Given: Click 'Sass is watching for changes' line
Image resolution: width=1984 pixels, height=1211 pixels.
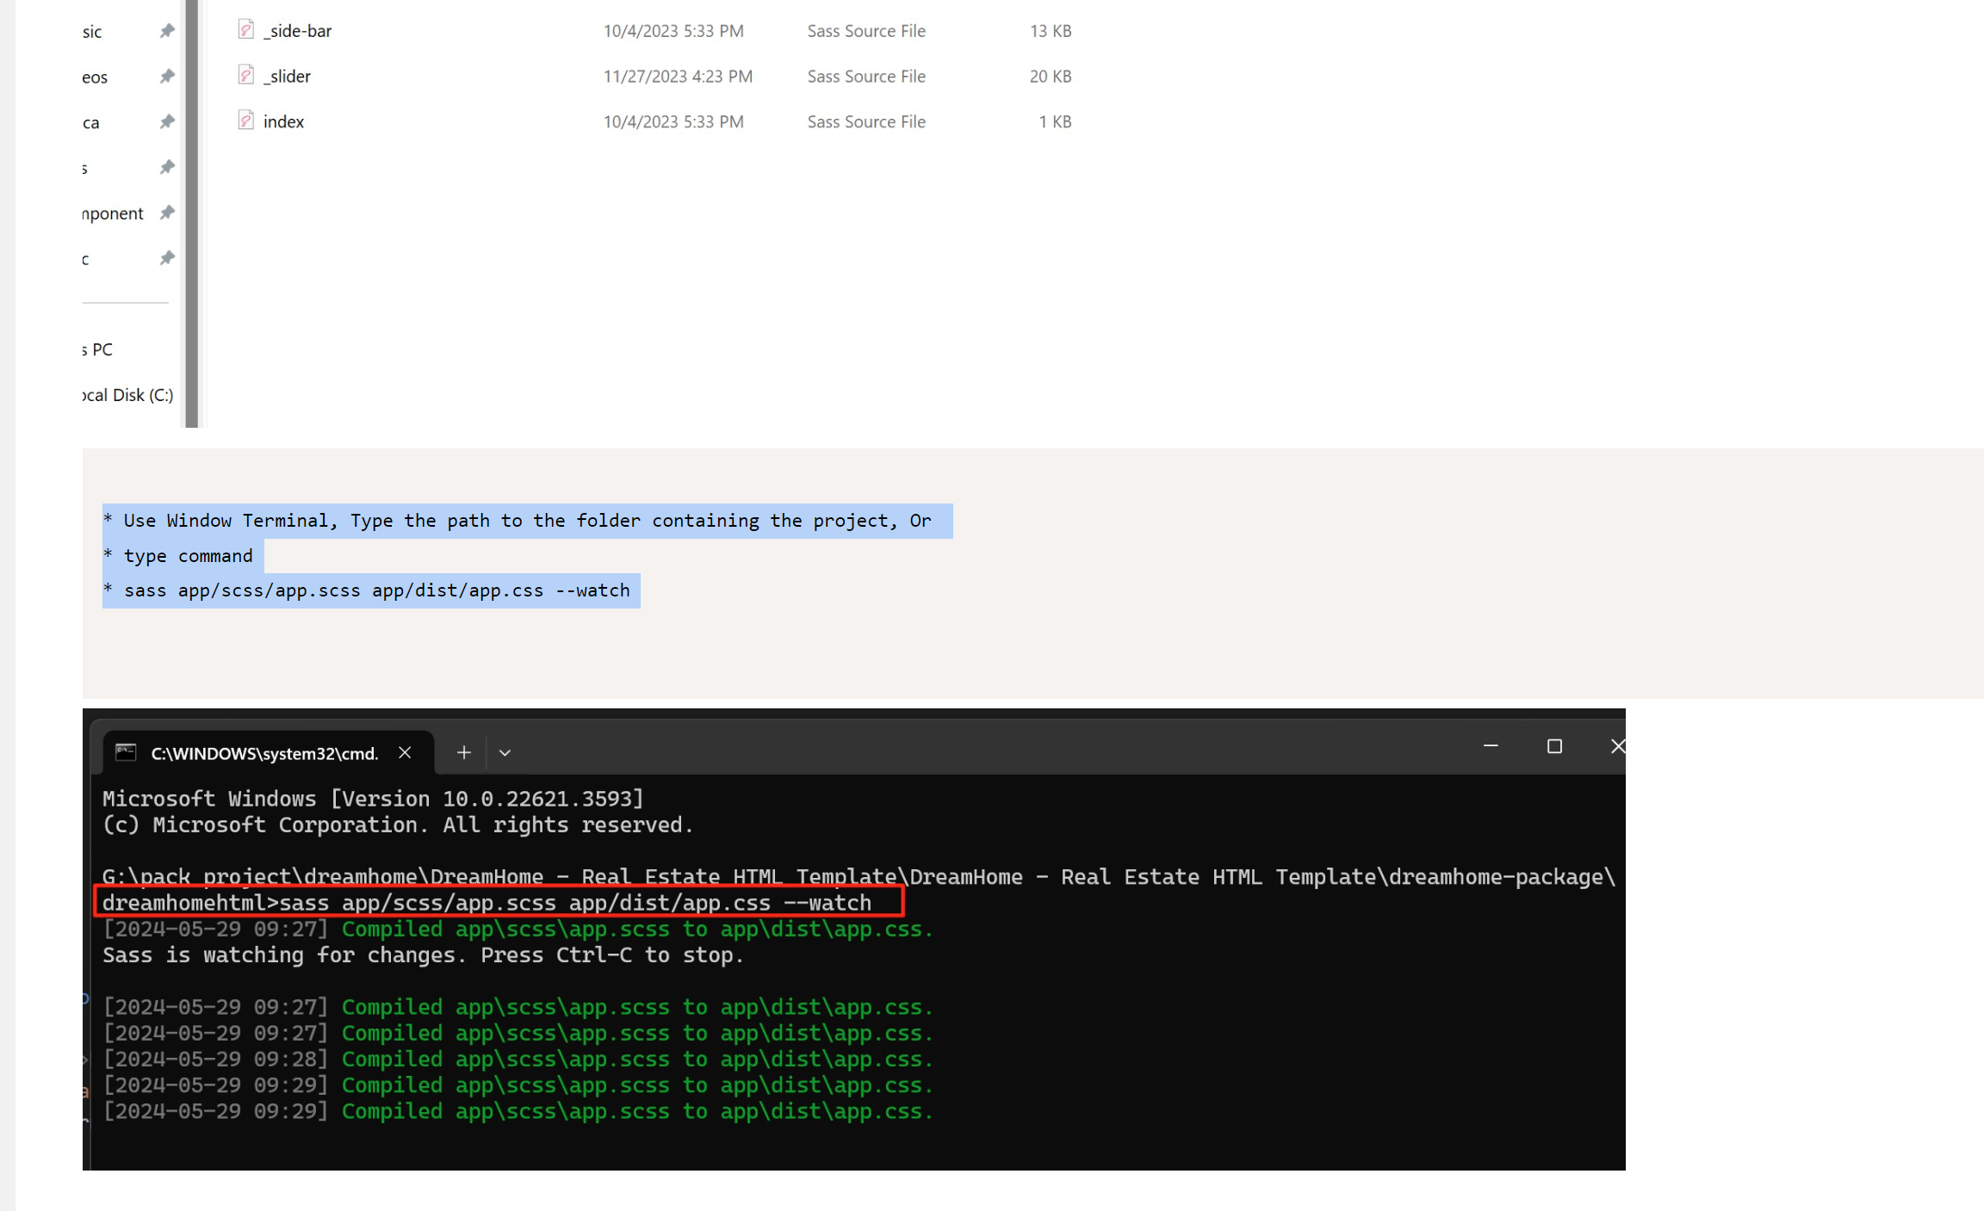Looking at the screenshot, I should pos(423,955).
